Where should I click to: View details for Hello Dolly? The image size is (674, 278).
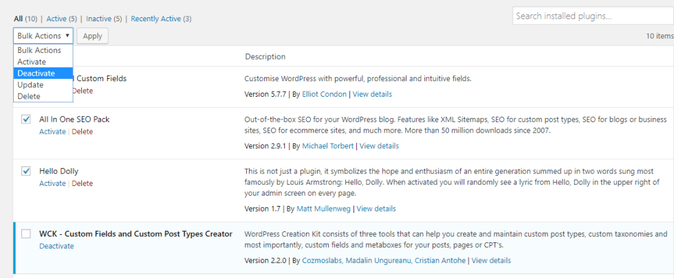[x=376, y=209]
